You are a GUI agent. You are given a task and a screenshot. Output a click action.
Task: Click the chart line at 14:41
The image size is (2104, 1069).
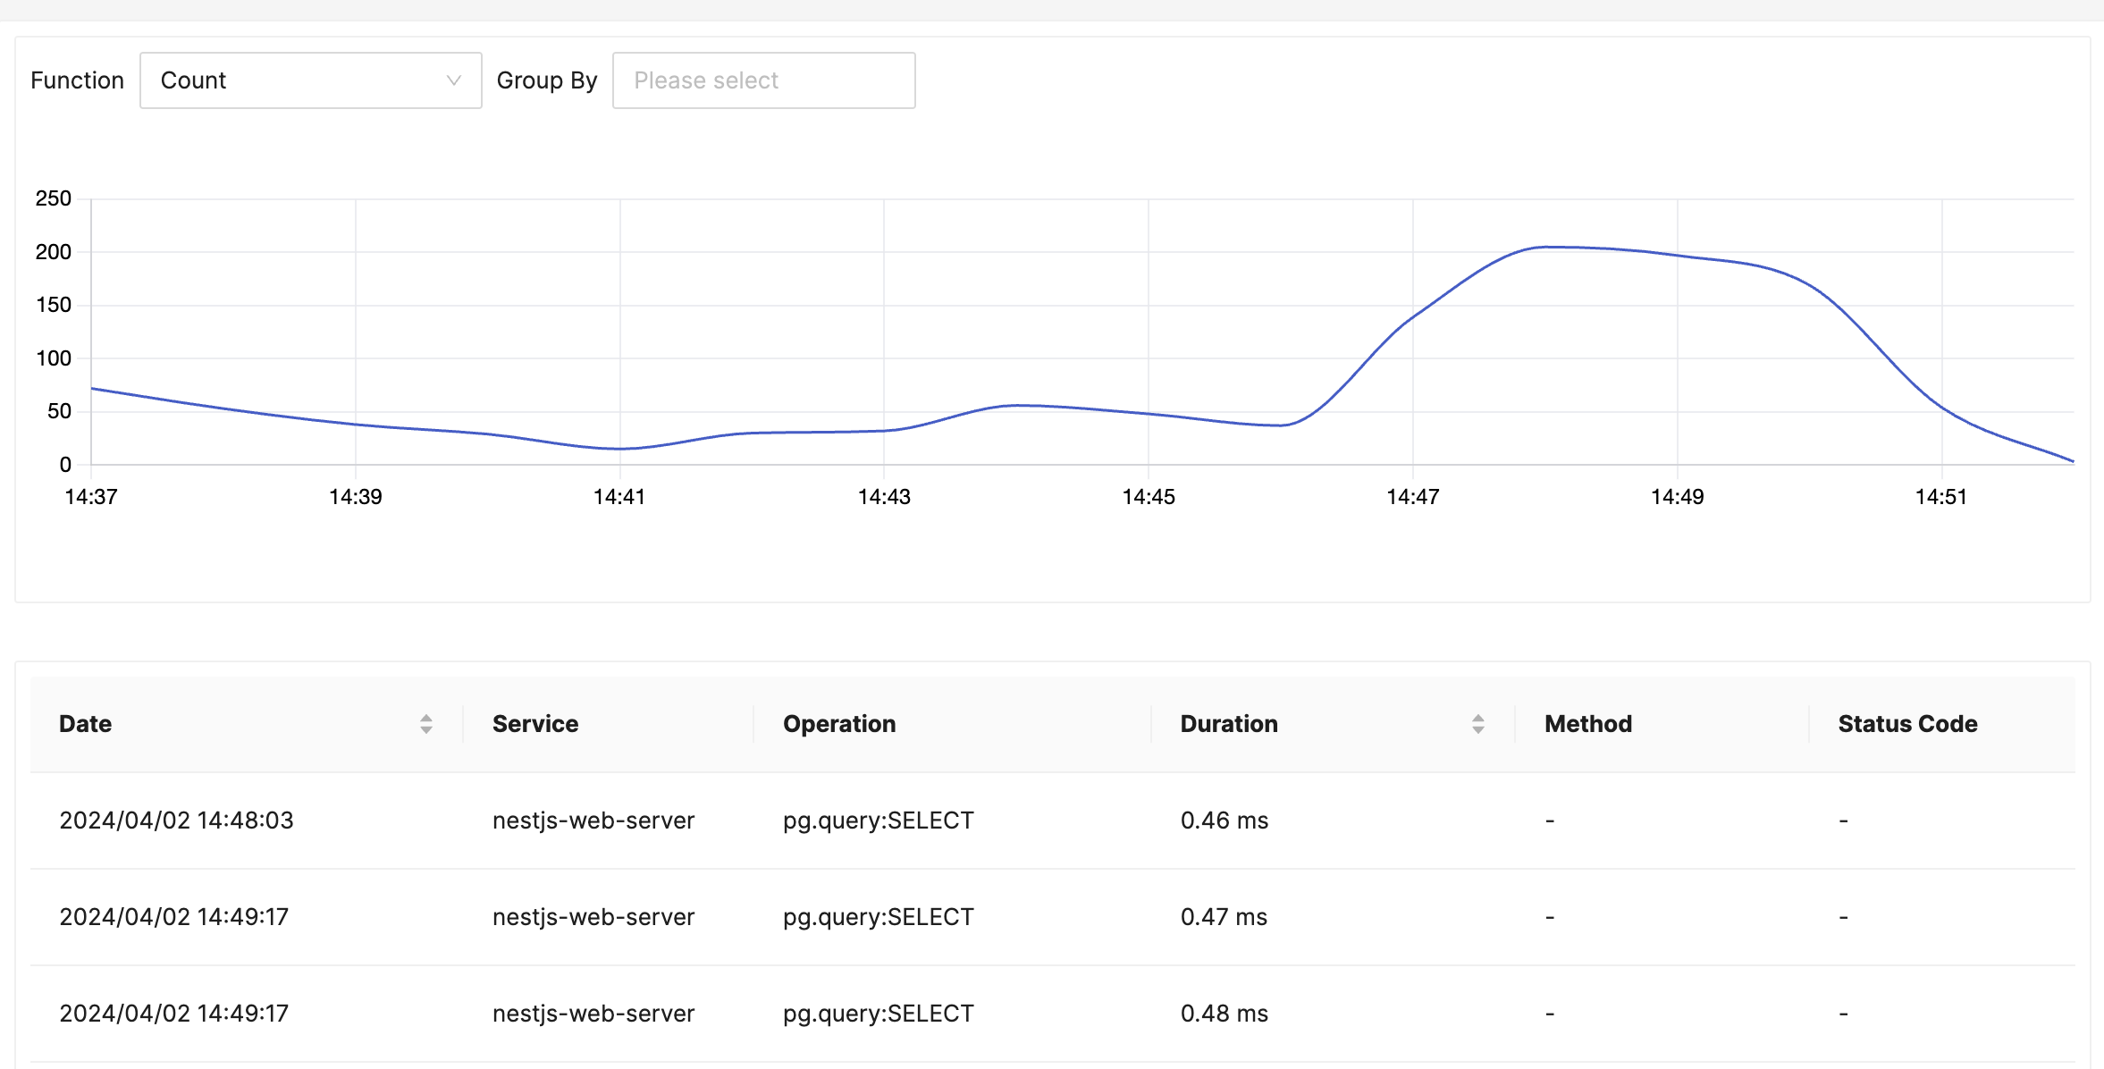(620, 449)
